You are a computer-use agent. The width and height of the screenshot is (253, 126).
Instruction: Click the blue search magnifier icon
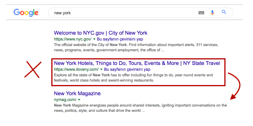coord(224,12)
